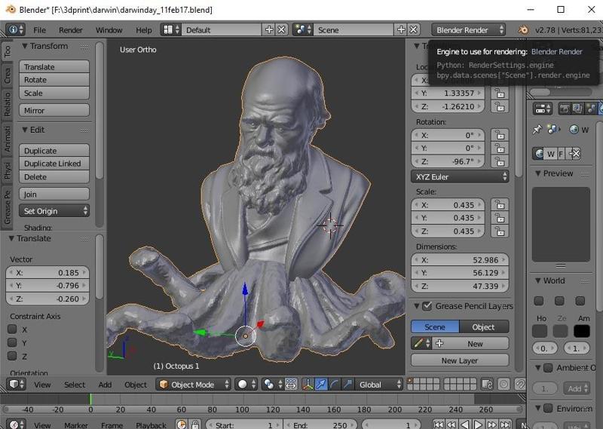Click the Duplicate Linked button
This screenshot has height=429, width=603.
click(x=54, y=164)
